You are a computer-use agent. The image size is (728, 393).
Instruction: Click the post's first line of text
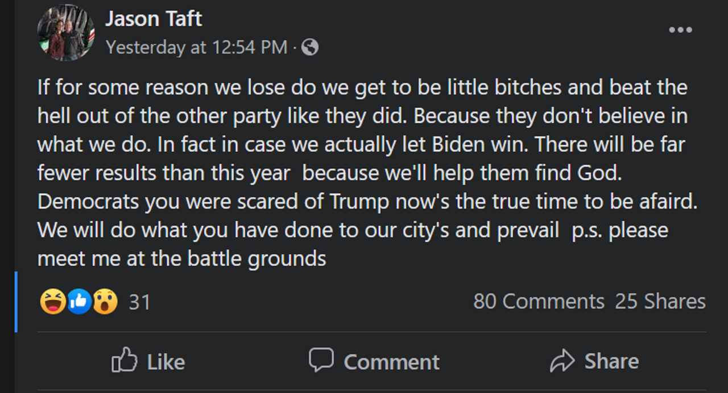coord(362,87)
